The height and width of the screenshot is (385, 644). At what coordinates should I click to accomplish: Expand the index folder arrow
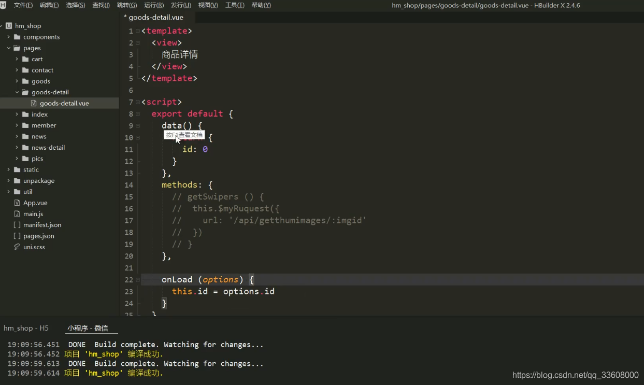(x=17, y=115)
